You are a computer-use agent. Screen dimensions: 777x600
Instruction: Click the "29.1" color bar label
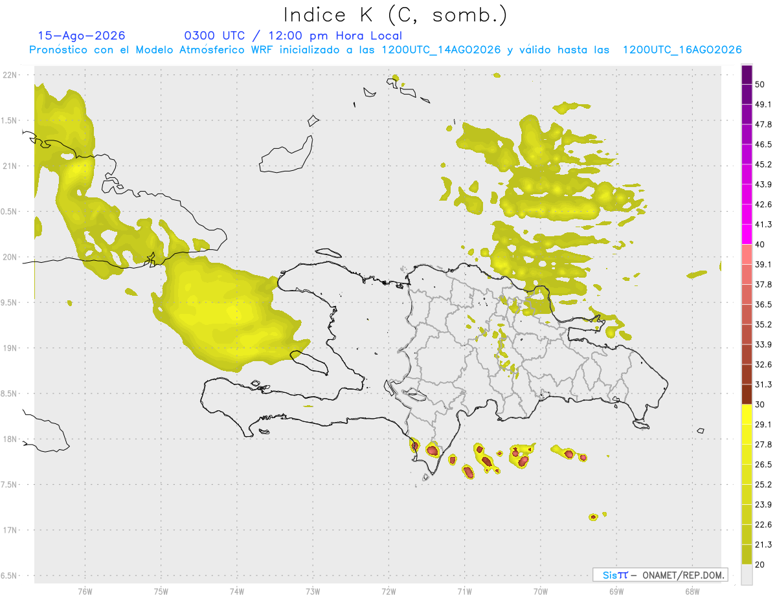[763, 425]
